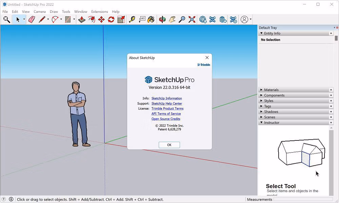This screenshot has height=203, width=339.
Task: Click the geo-location status bar icon
Action: [4, 199]
